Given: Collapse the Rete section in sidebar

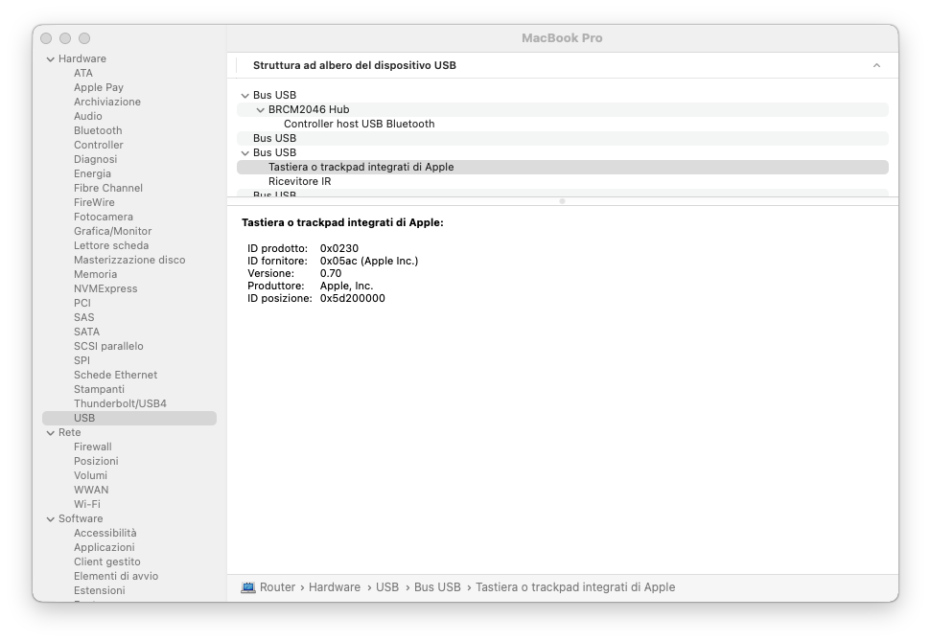Looking at the screenshot, I should coord(51,433).
